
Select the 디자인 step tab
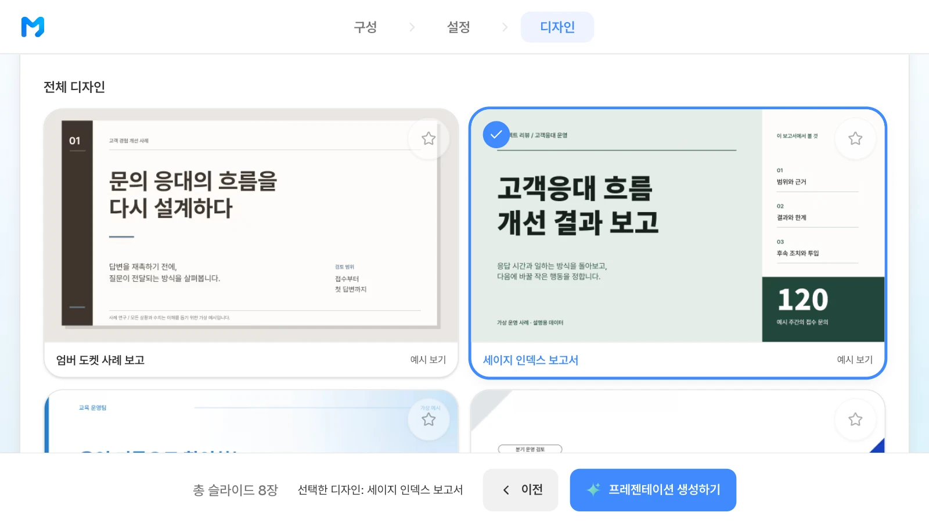(x=557, y=27)
